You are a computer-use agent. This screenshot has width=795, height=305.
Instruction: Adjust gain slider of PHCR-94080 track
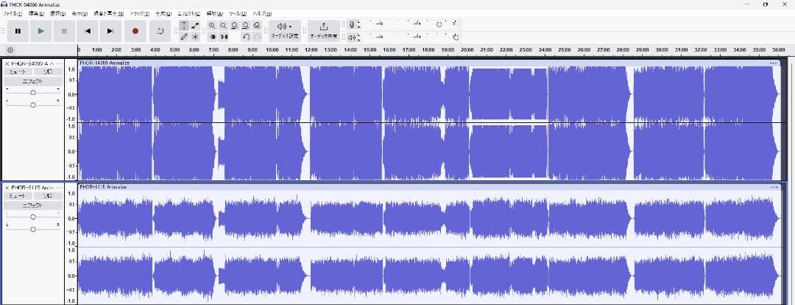point(33,92)
